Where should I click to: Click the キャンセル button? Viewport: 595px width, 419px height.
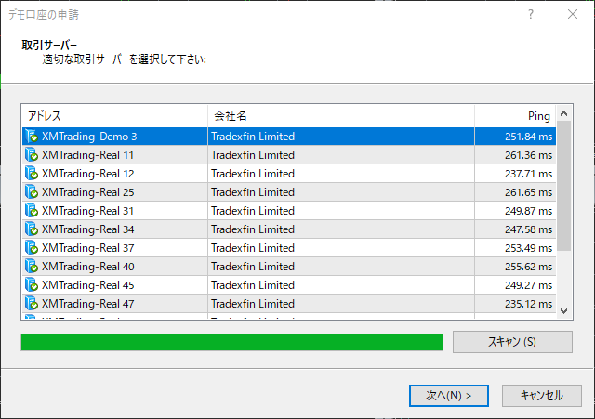click(x=541, y=396)
